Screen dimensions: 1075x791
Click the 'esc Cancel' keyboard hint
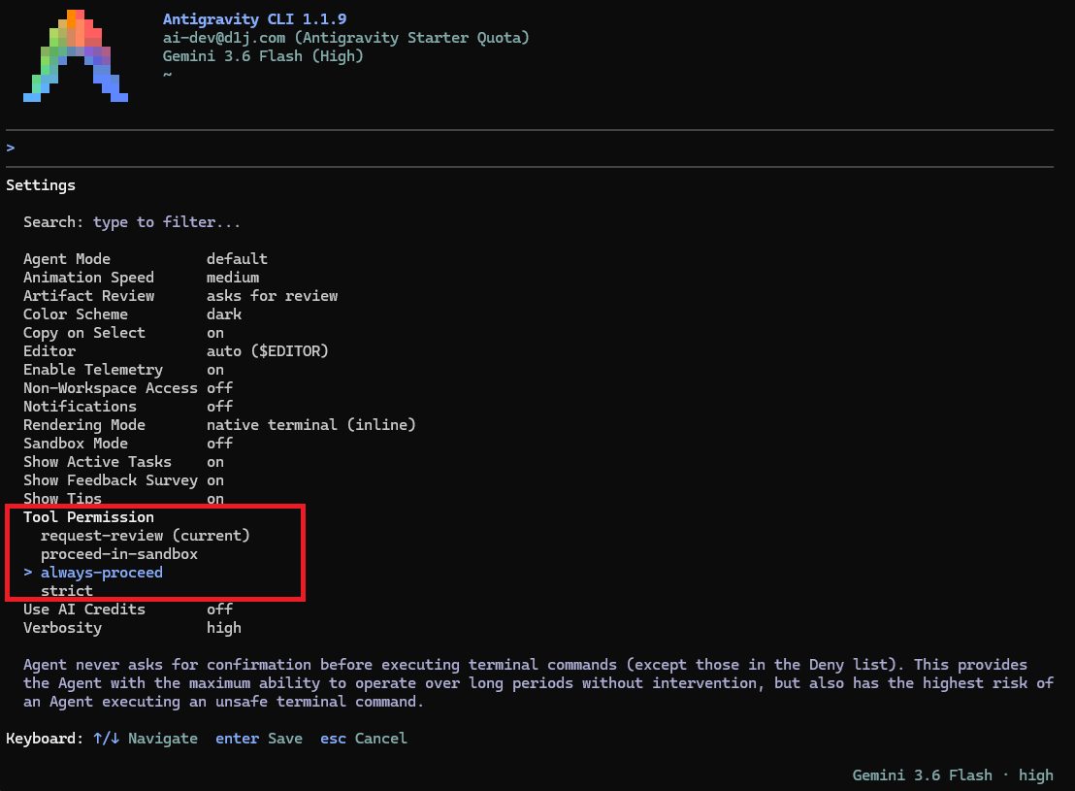pyautogui.click(x=364, y=739)
